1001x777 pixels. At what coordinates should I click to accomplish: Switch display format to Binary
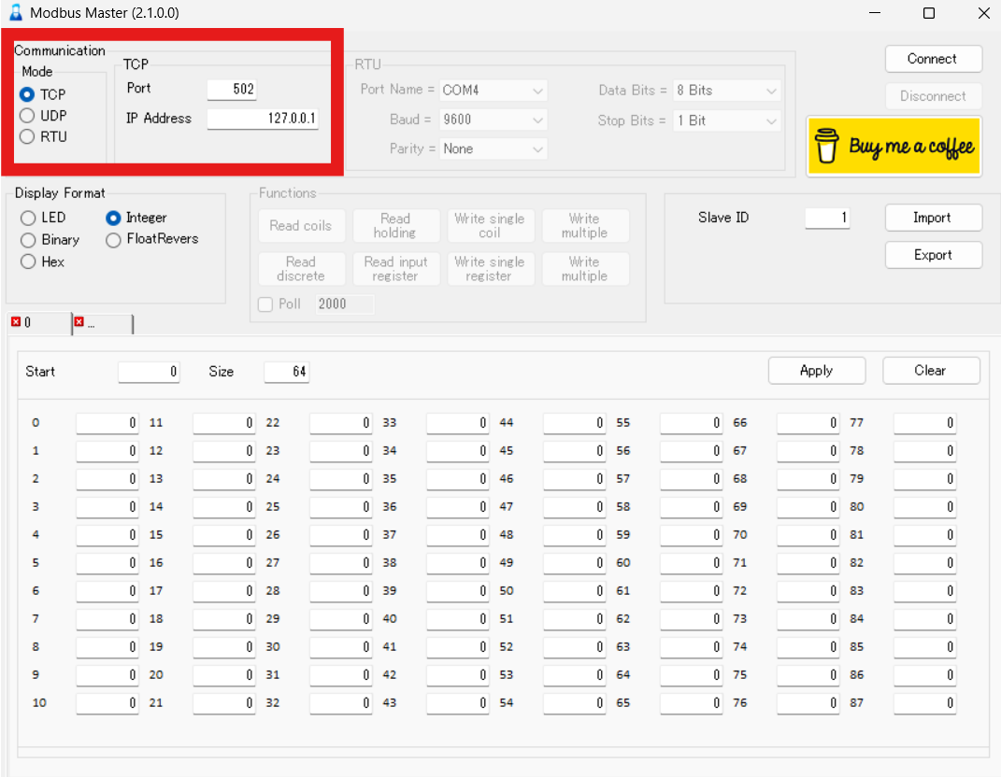click(x=28, y=240)
